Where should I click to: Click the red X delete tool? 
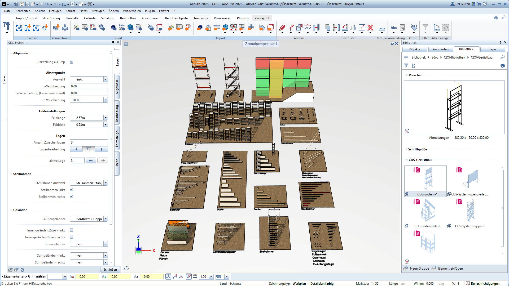pos(370,27)
